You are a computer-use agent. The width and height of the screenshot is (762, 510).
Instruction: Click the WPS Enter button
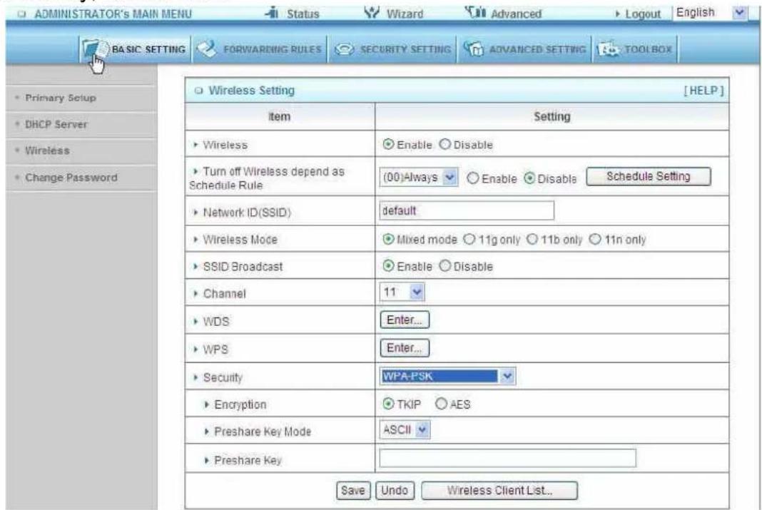pos(405,348)
